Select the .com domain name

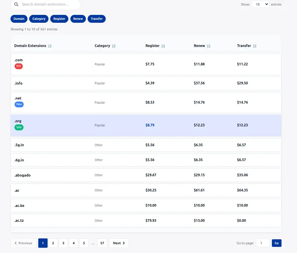click(x=19, y=60)
